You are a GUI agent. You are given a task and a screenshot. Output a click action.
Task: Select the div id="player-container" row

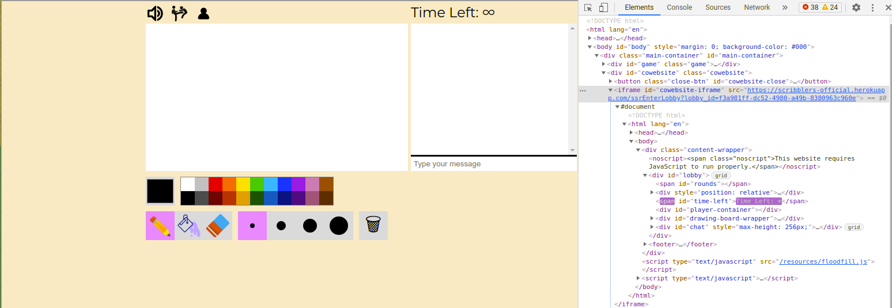pyautogui.click(x=735, y=210)
